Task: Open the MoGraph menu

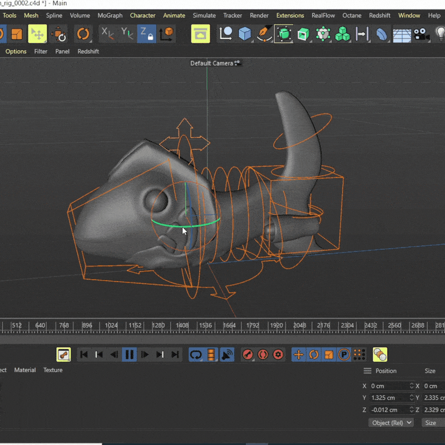Action: 110,16
